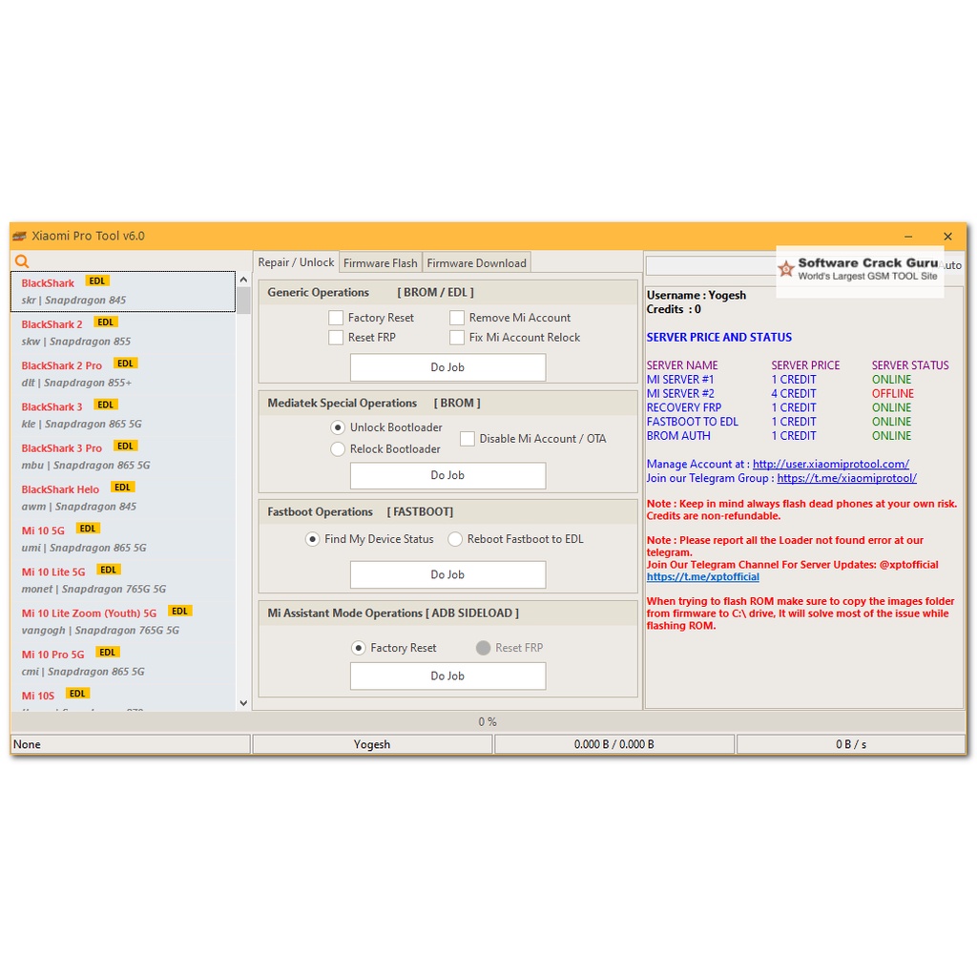This screenshot has height=977, width=977.
Task: Select Reboot Fastboot to EDL option
Action: click(x=455, y=539)
